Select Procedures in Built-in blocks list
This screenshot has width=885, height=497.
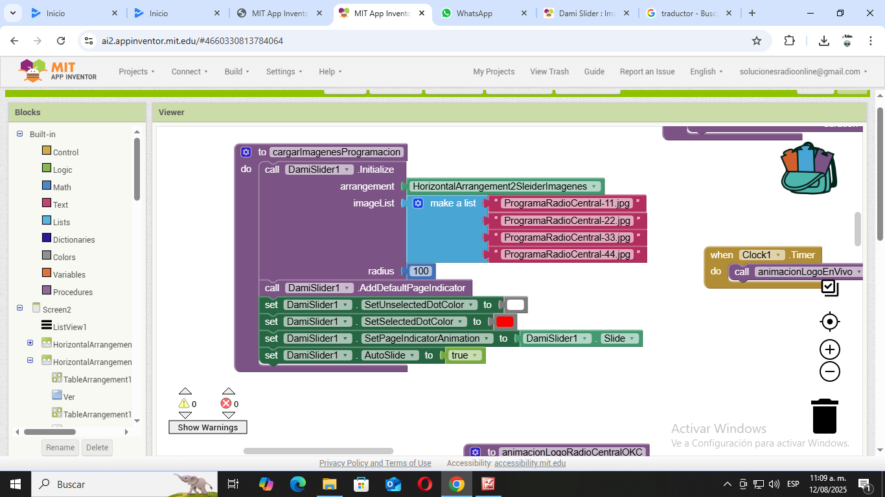click(x=72, y=292)
